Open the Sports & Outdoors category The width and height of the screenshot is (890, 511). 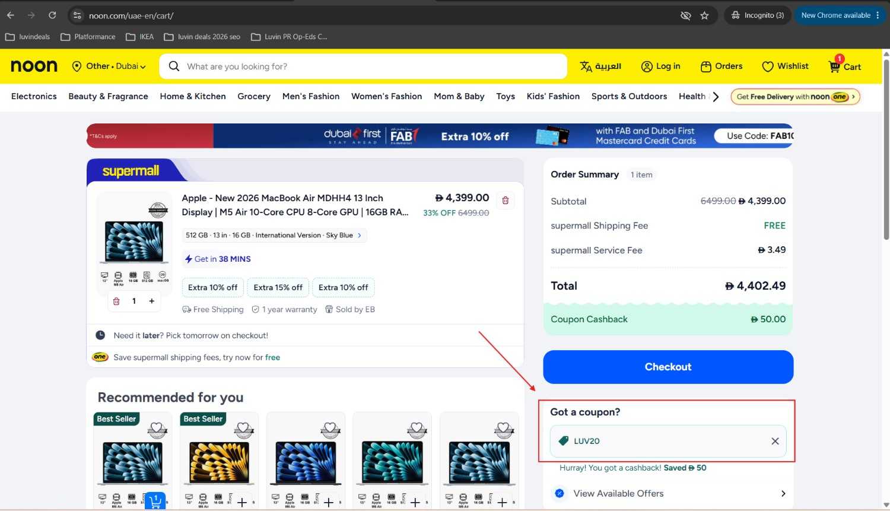point(629,96)
